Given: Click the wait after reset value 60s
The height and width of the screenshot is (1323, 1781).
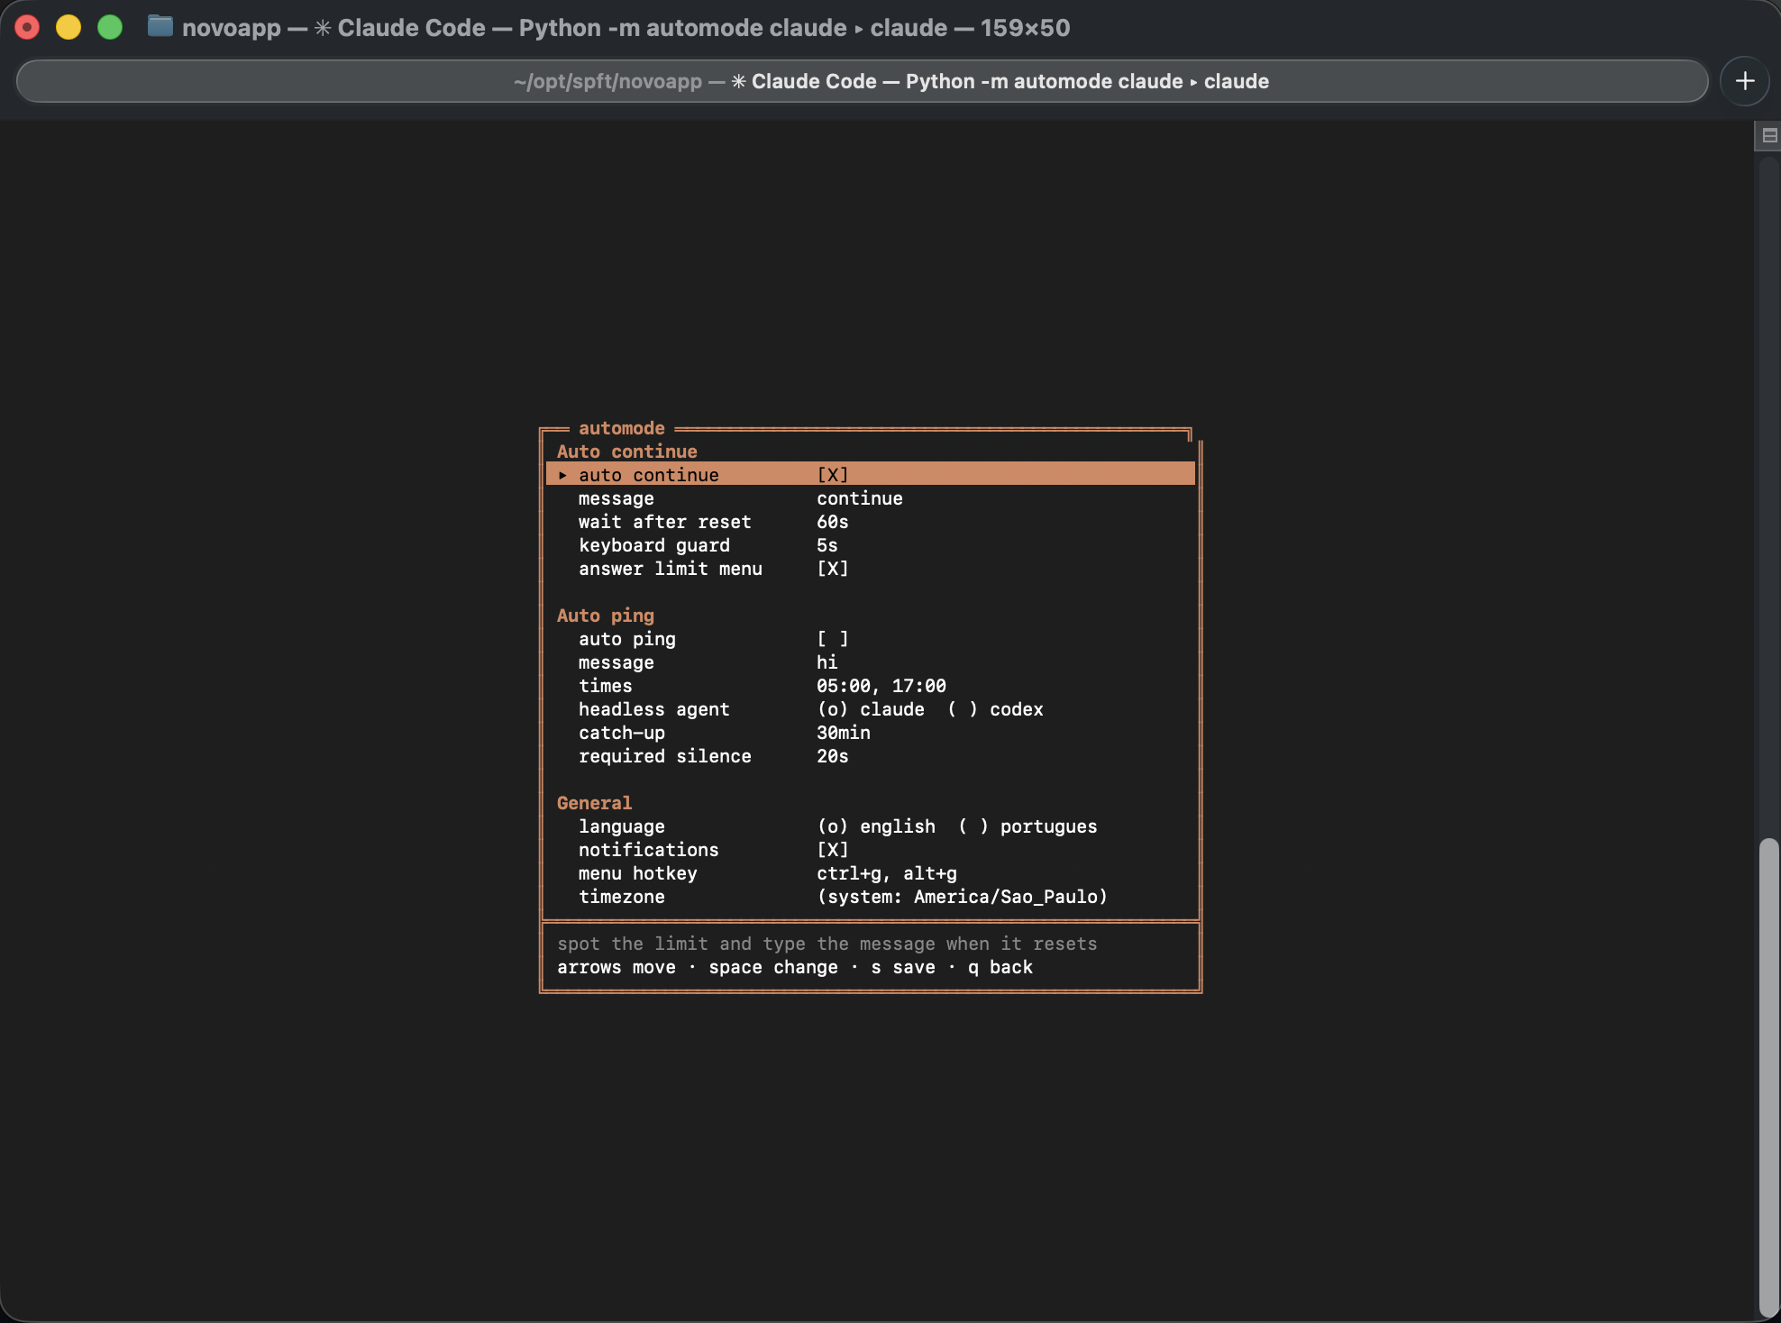Looking at the screenshot, I should 833,522.
